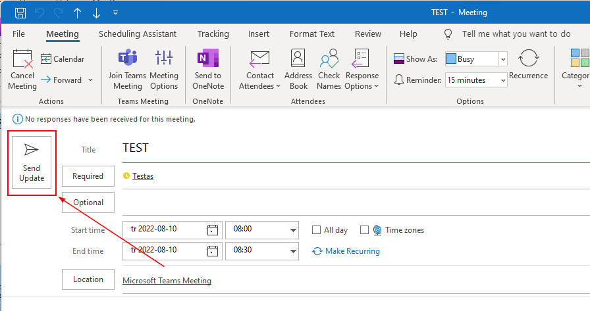Open the Format Text tab

(x=312, y=34)
